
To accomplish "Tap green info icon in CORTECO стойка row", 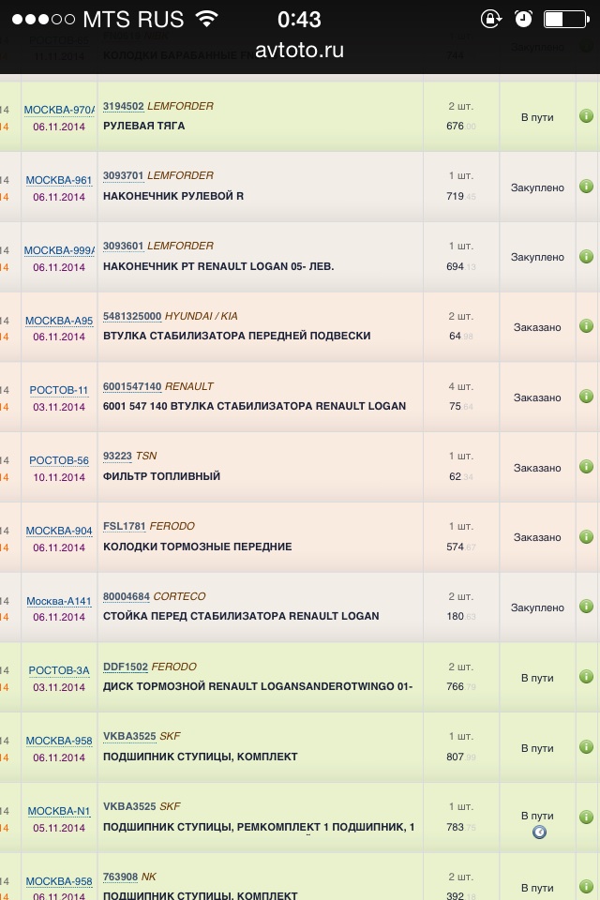I will coord(586,607).
